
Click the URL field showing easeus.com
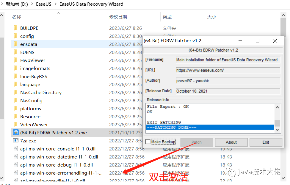(x=228, y=70)
